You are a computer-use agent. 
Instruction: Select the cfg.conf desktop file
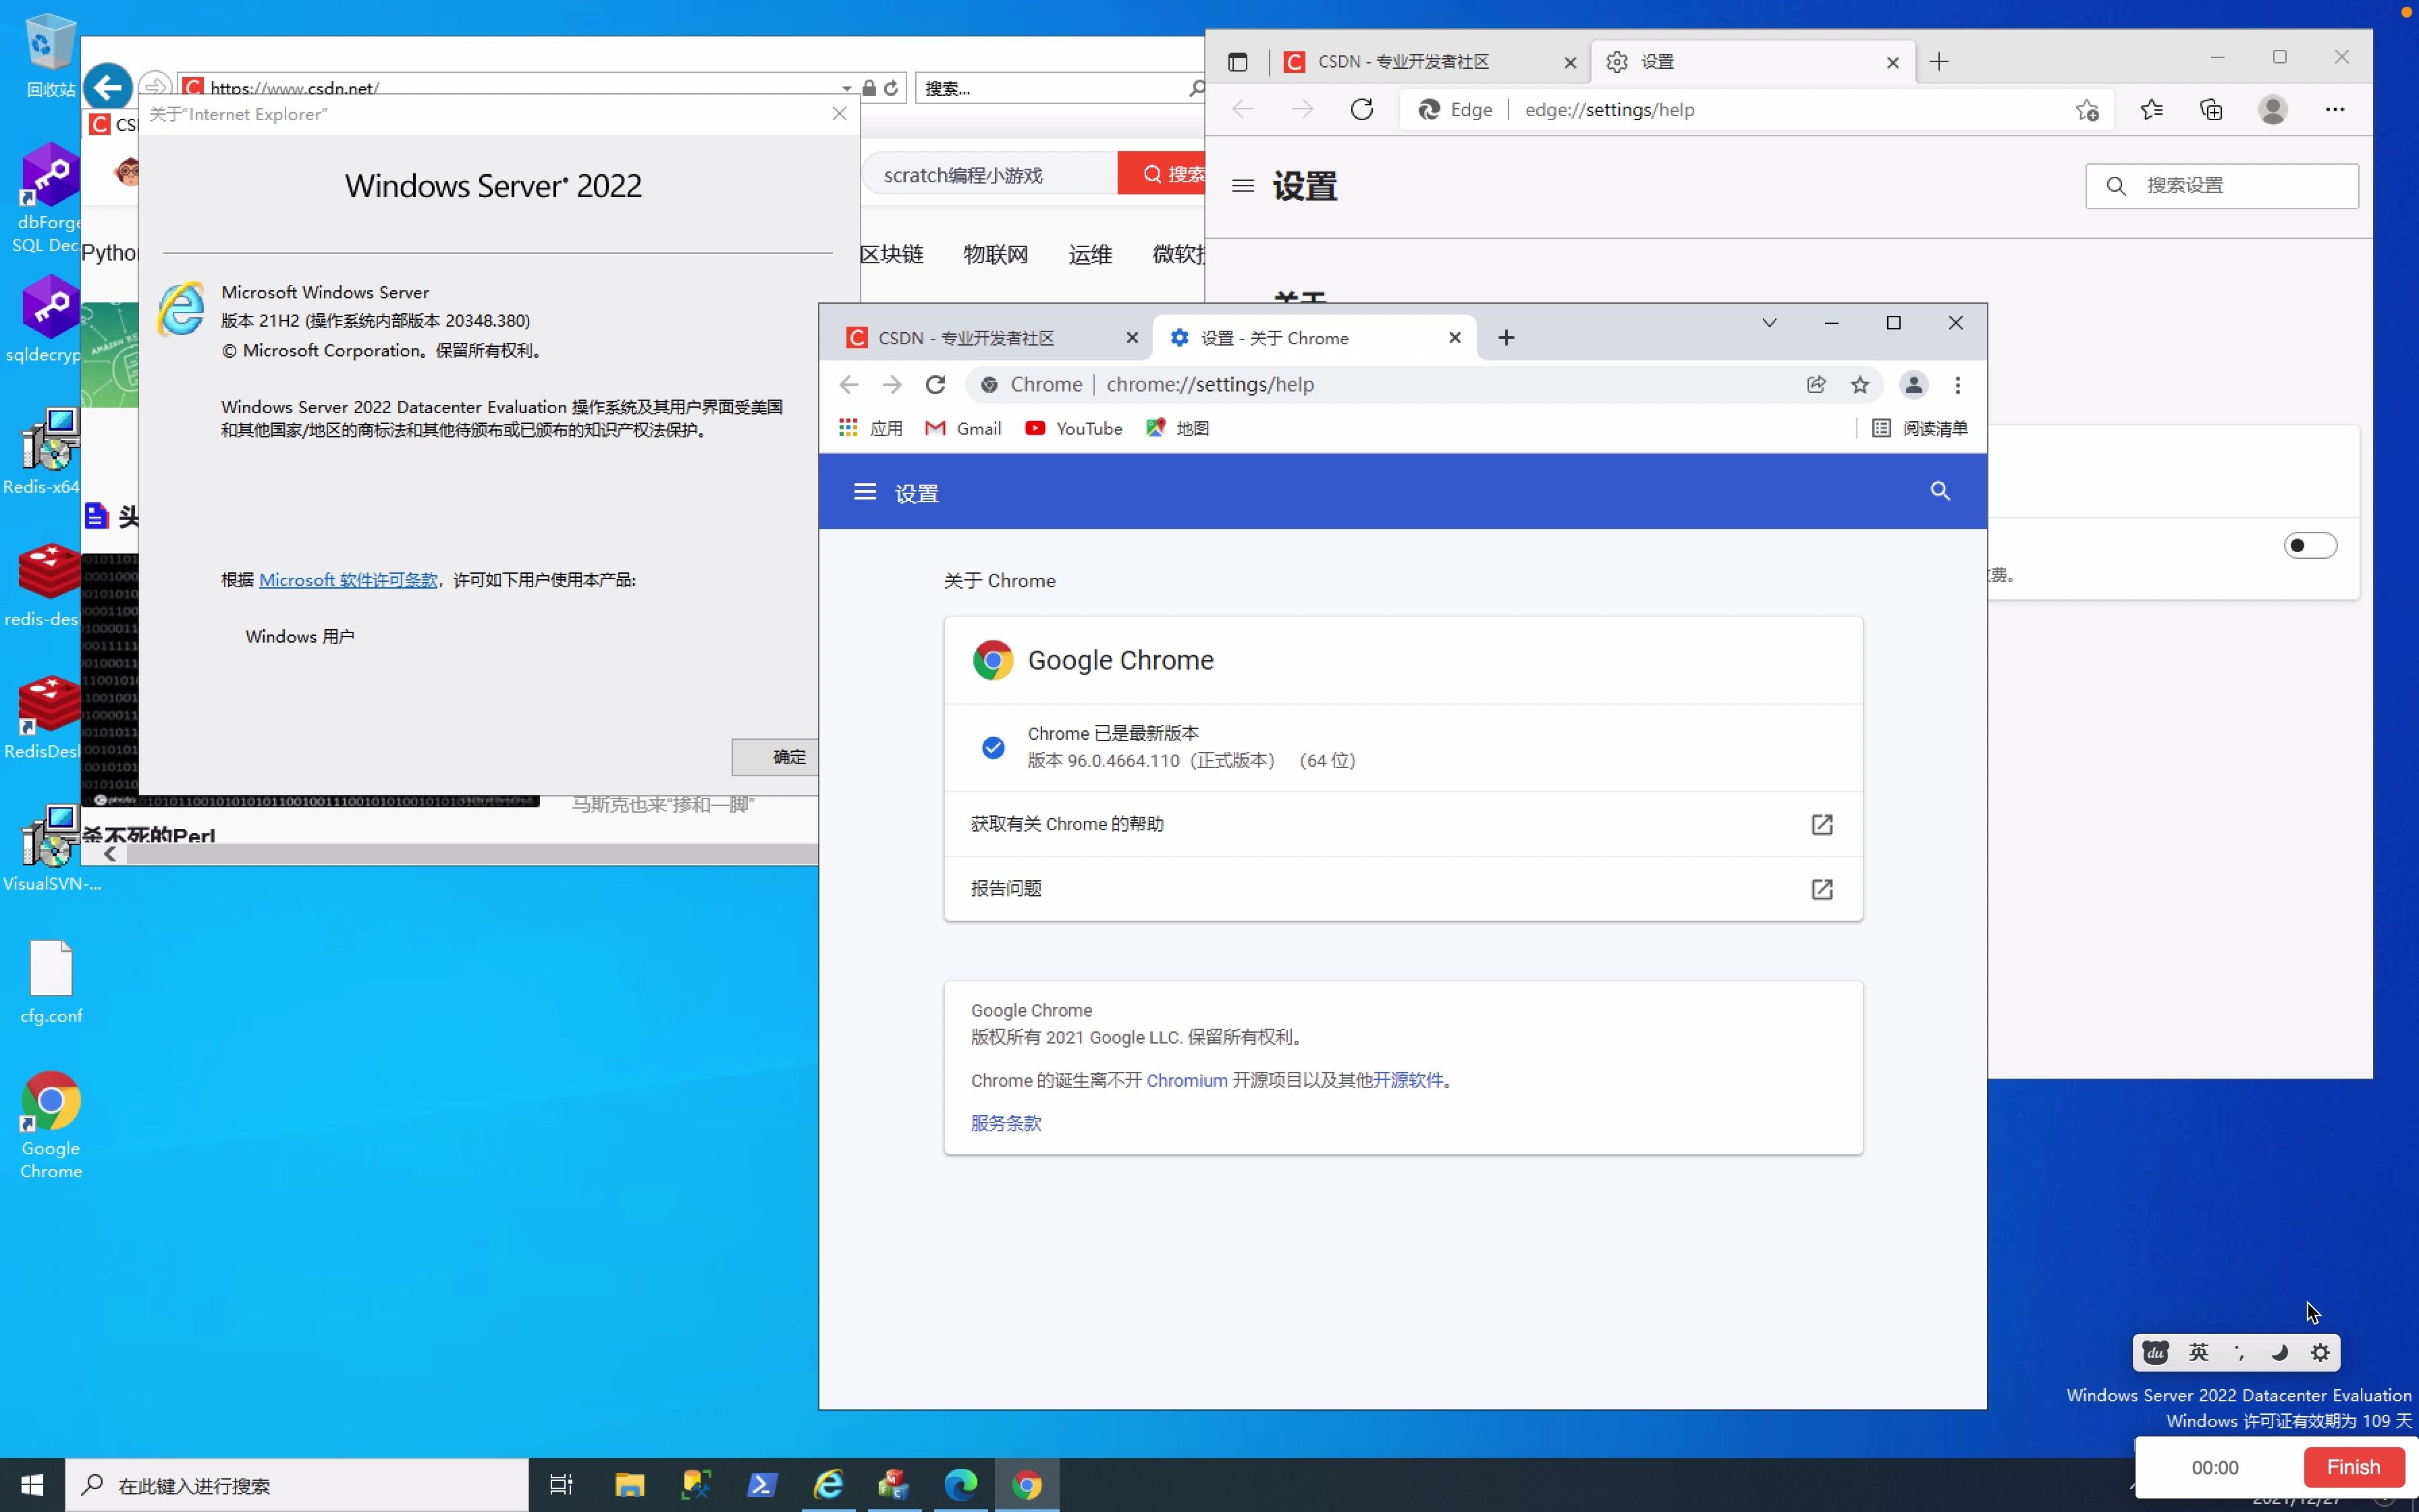[51, 982]
